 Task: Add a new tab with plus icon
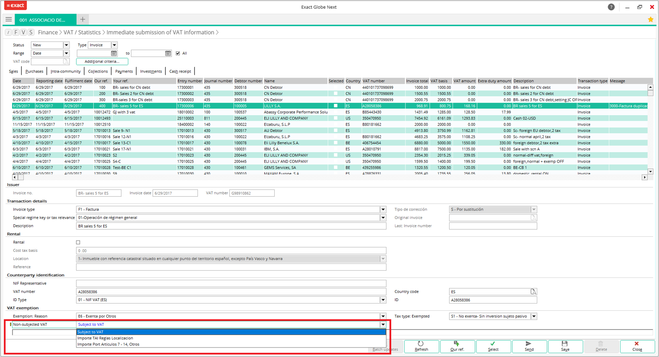[x=82, y=19]
